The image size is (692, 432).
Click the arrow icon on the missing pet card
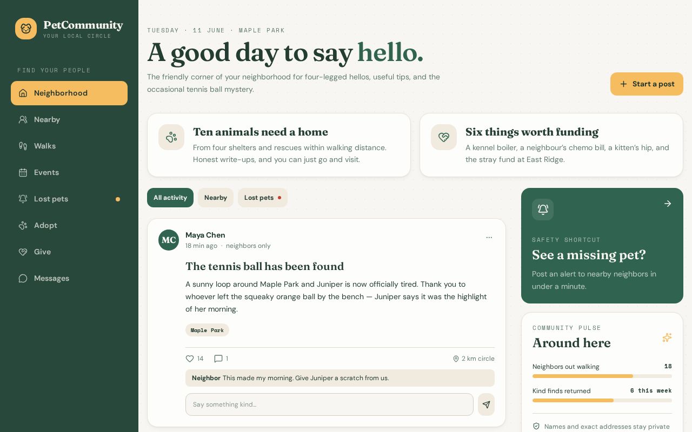click(668, 204)
